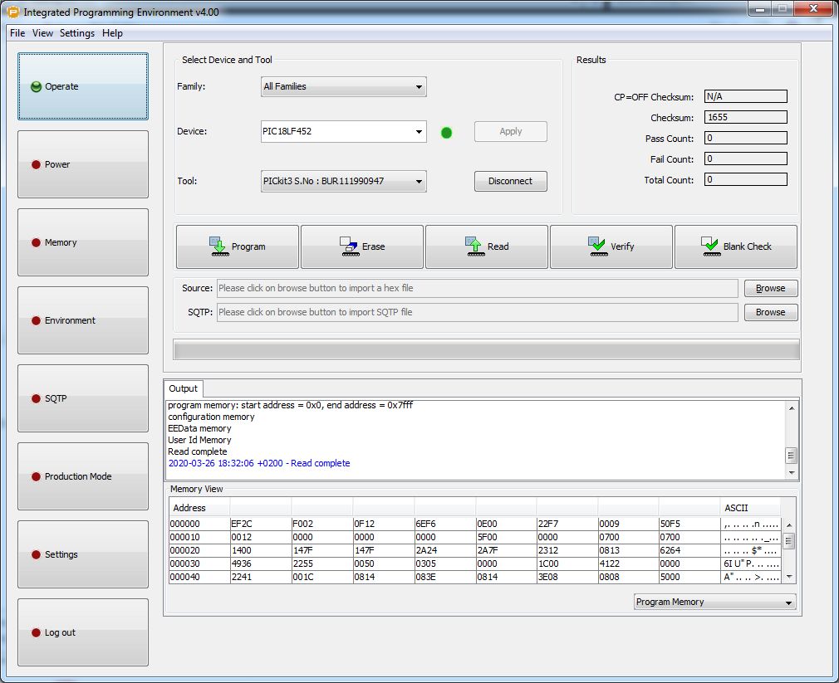This screenshot has height=683, width=839.
Task: Switch to the SQTP panel
Action: [x=83, y=398]
